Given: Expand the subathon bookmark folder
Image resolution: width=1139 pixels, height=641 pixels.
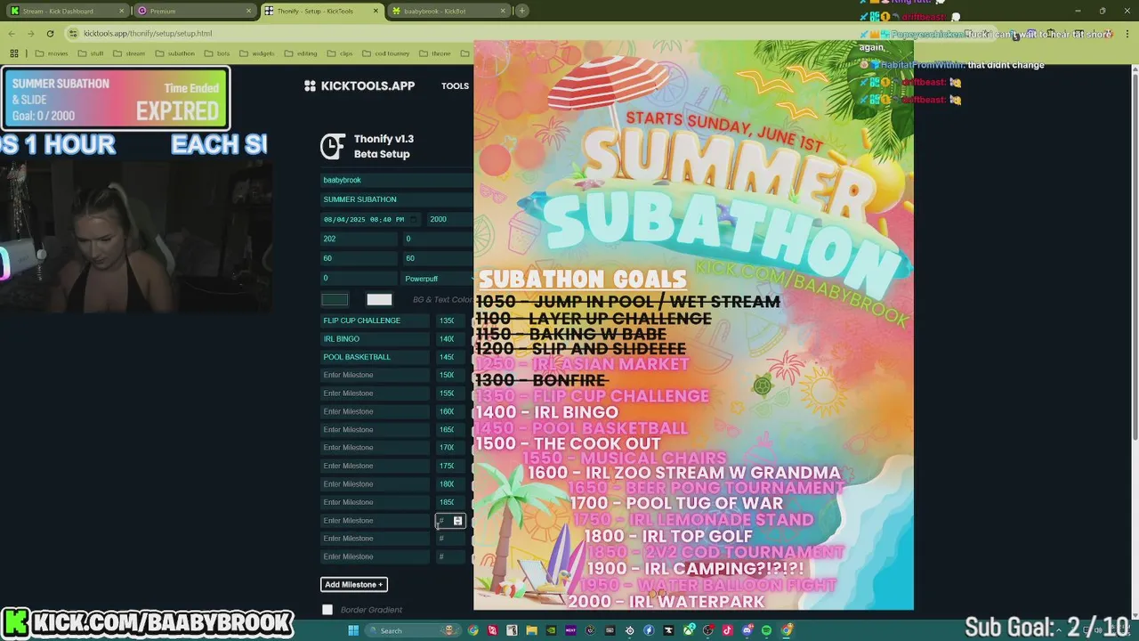Looking at the screenshot, I should pyautogui.click(x=175, y=53).
